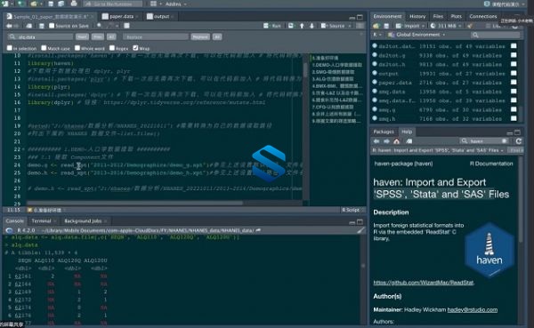View the output table via its grid icon
The image size is (534, 328).
(514, 73)
